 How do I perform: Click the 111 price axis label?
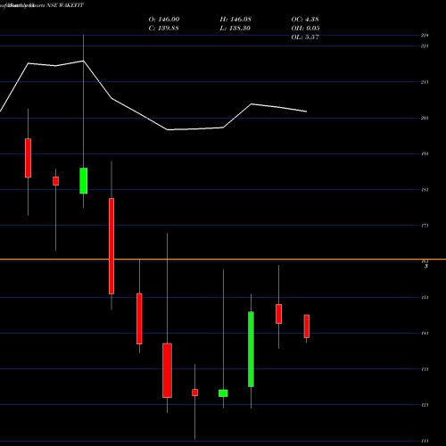[425, 441]
